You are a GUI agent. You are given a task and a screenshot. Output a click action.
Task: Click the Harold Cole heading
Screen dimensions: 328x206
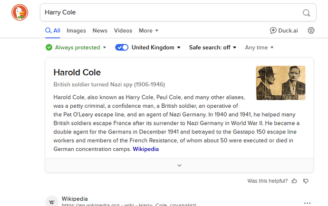click(77, 72)
